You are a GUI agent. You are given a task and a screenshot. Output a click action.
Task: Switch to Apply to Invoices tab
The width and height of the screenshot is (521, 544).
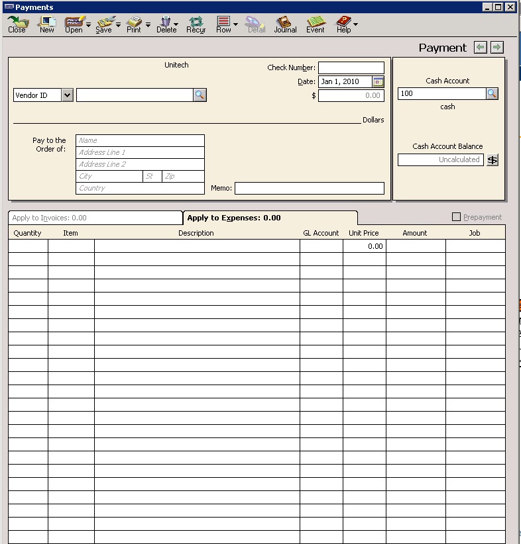(95, 218)
